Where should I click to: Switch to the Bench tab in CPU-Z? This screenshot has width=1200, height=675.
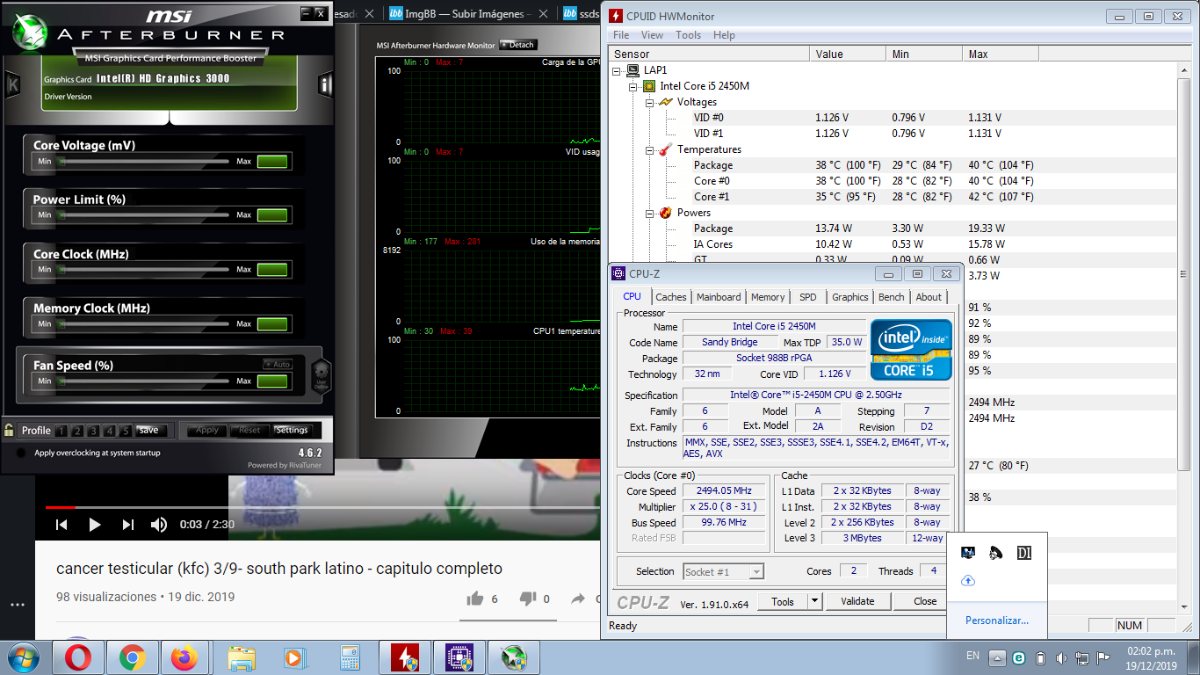point(891,297)
